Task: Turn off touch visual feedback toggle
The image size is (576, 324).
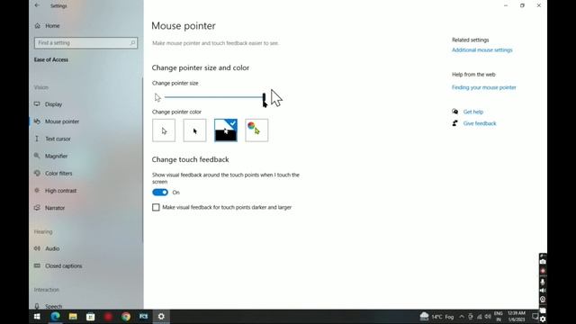Action: 160,193
